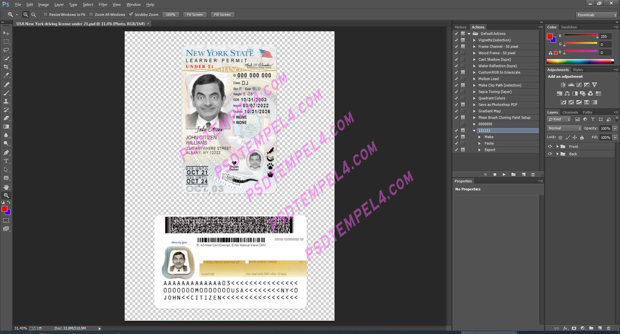
Task: Open the blend mode dropdown showing Normal
Action: click(564, 128)
